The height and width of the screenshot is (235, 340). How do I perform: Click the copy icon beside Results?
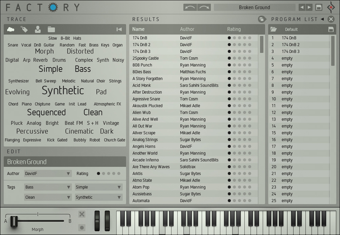tap(262, 19)
